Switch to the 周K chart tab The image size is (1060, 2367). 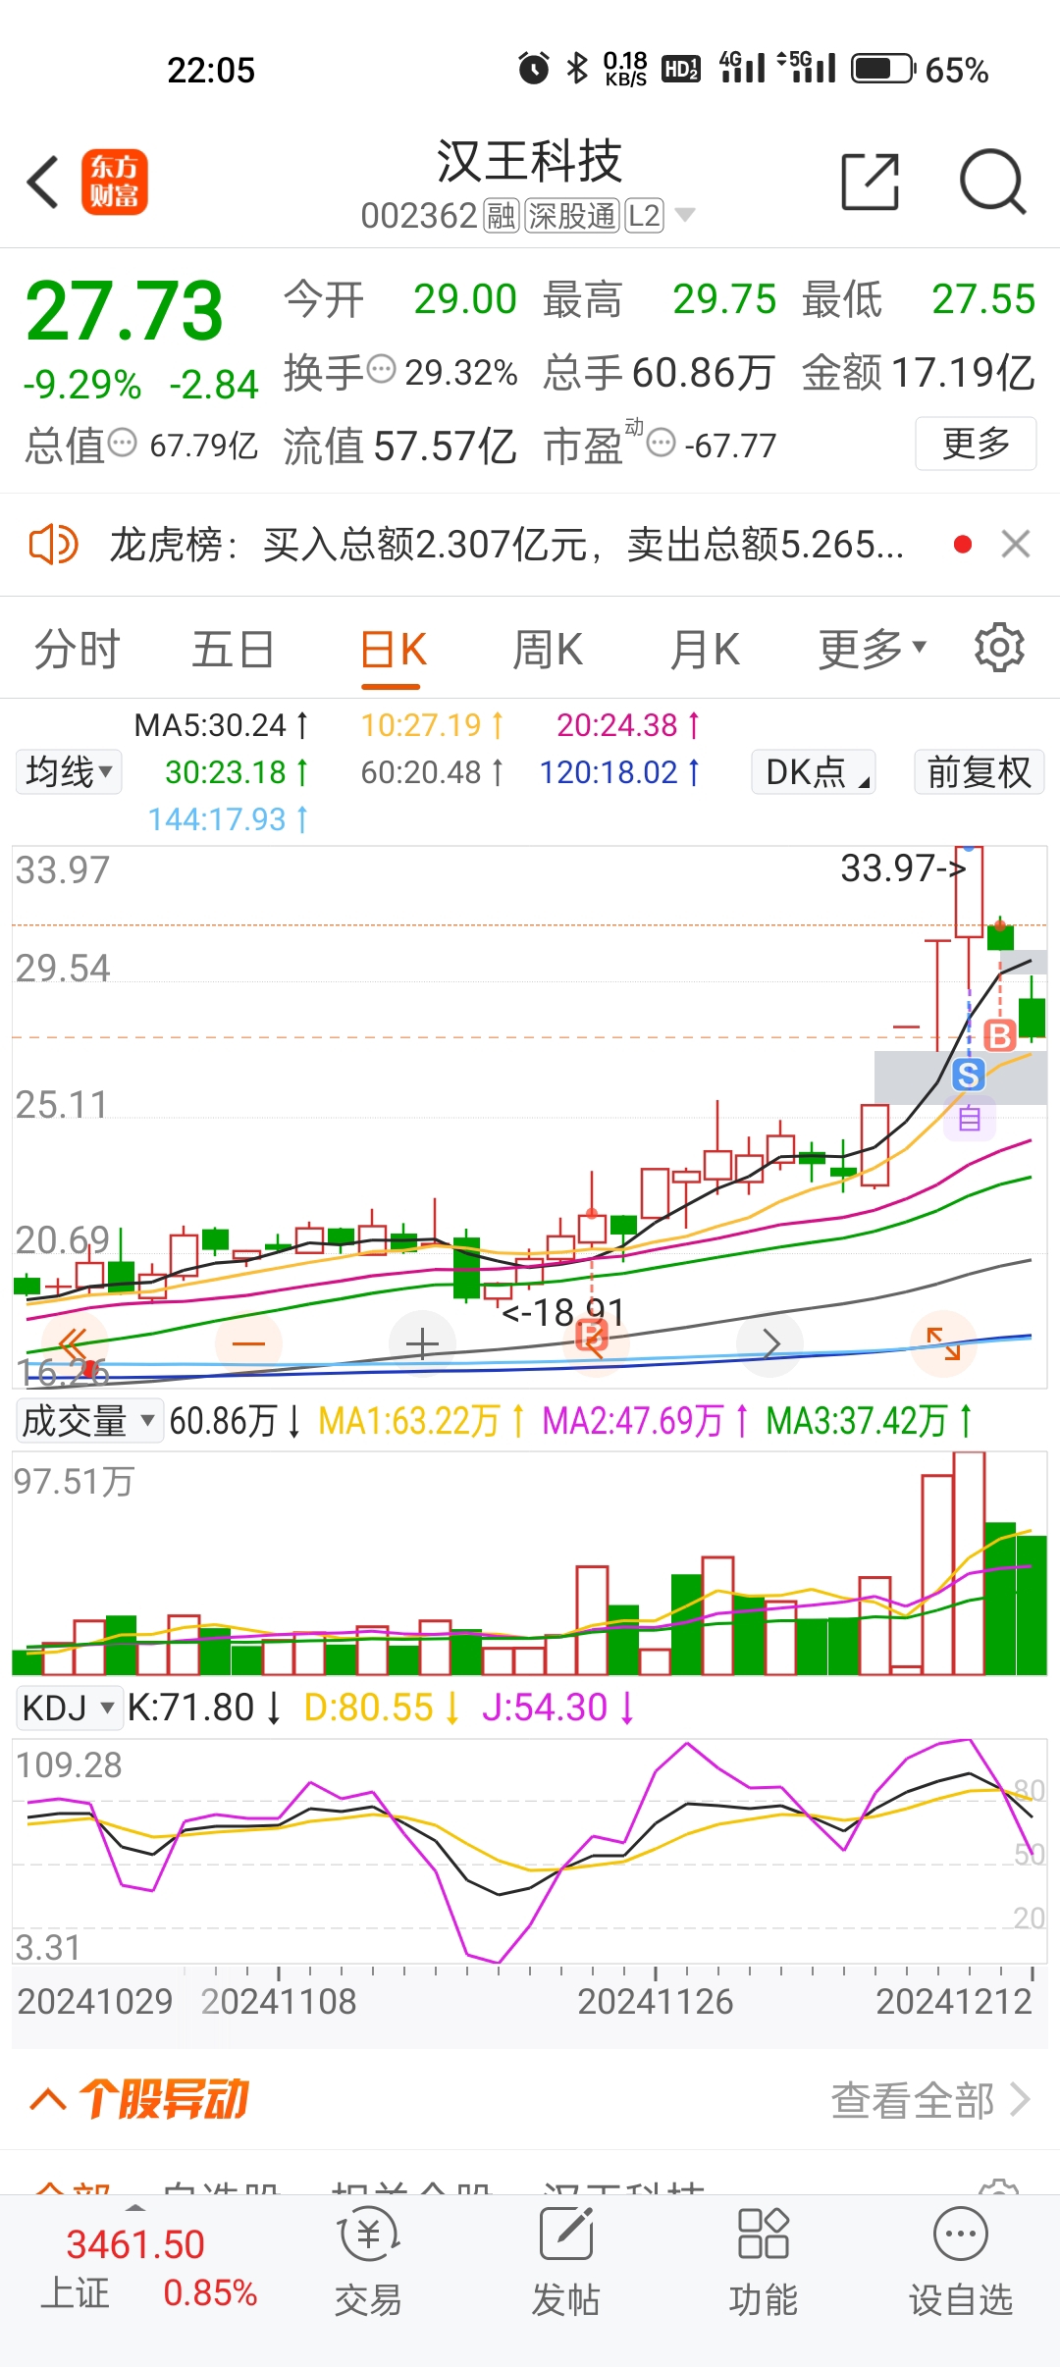point(548,650)
